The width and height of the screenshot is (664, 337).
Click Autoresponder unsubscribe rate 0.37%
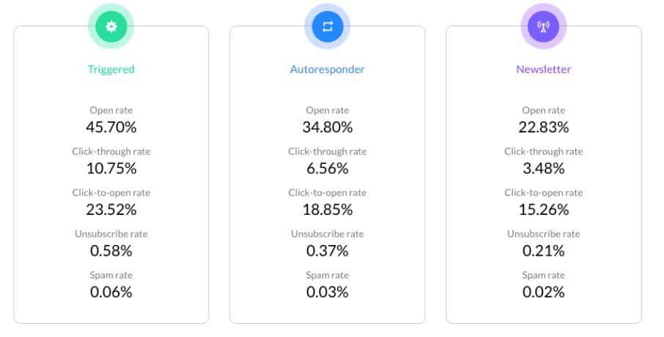(328, 251)
